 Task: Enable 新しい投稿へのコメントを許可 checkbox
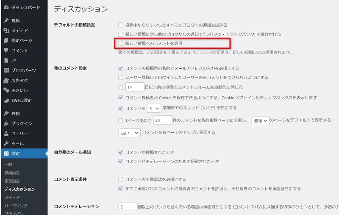pyautogui.click(x=121, y=43)
